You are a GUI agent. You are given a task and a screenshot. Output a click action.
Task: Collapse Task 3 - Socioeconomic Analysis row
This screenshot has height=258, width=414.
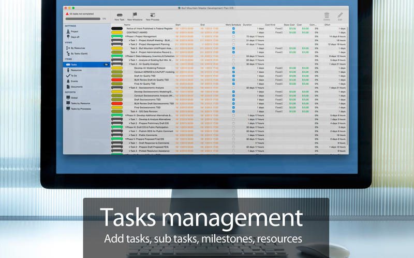coord(129,88)
